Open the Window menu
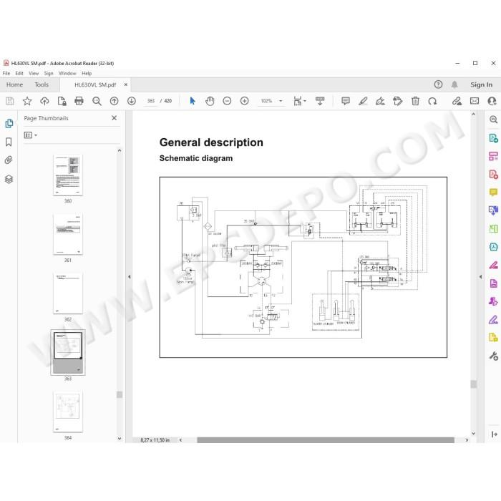Image resolution: width=501 pixels, height=501 pixels. (x=67, y=73)
